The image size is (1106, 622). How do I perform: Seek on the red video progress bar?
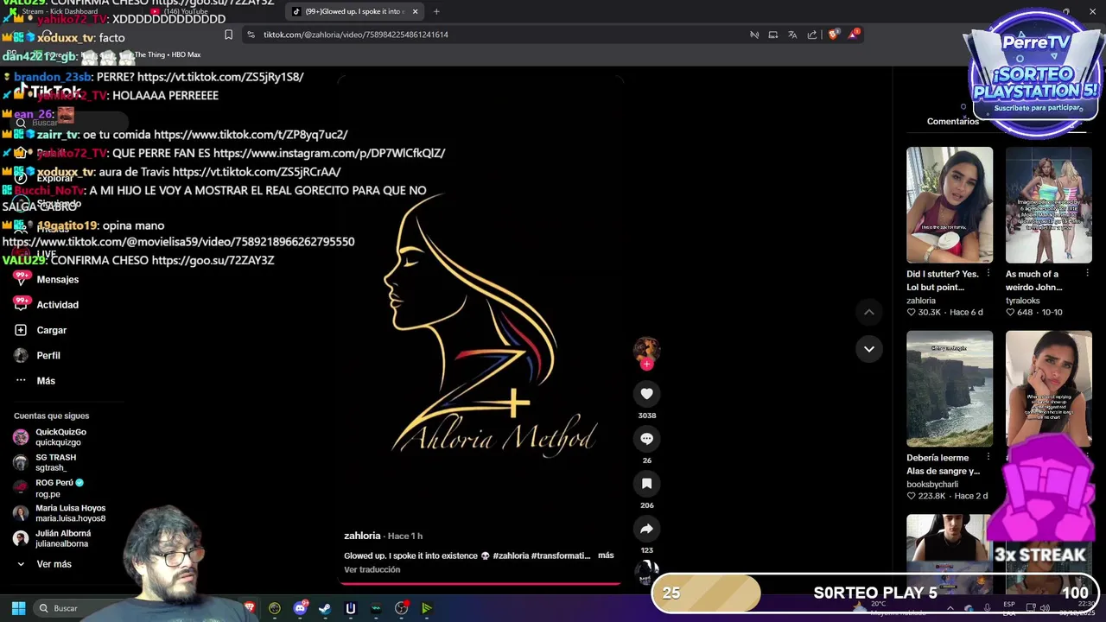[x=480, y=584]
